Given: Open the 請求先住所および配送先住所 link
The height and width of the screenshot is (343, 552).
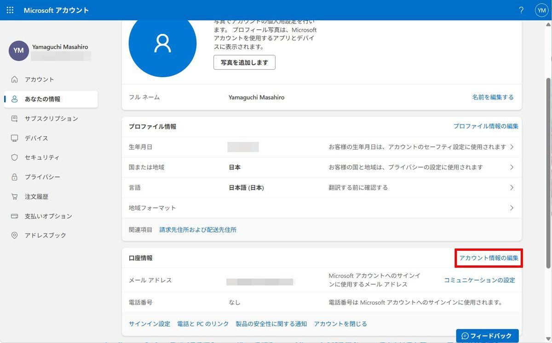Looking at the screenshot, I should coord(198,230).
